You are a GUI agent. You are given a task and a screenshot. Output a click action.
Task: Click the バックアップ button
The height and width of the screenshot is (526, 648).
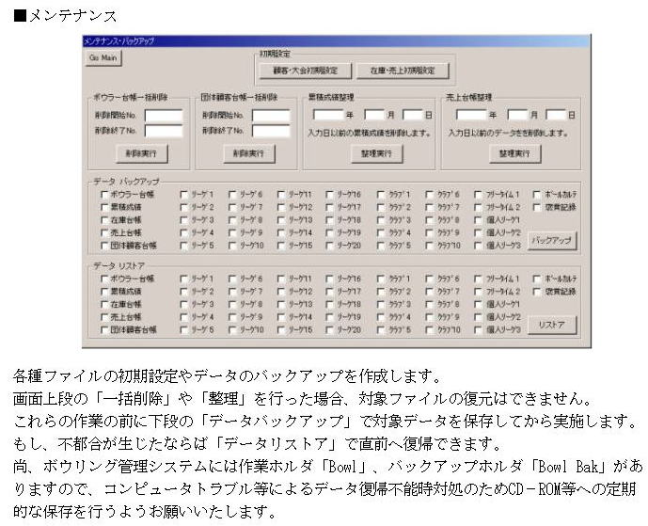click(x=552, y=240)
